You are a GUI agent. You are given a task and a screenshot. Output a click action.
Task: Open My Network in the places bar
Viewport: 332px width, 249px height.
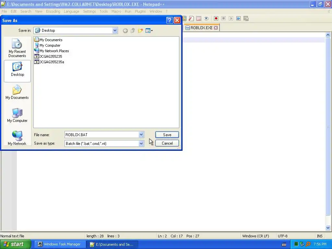[17, 138]
